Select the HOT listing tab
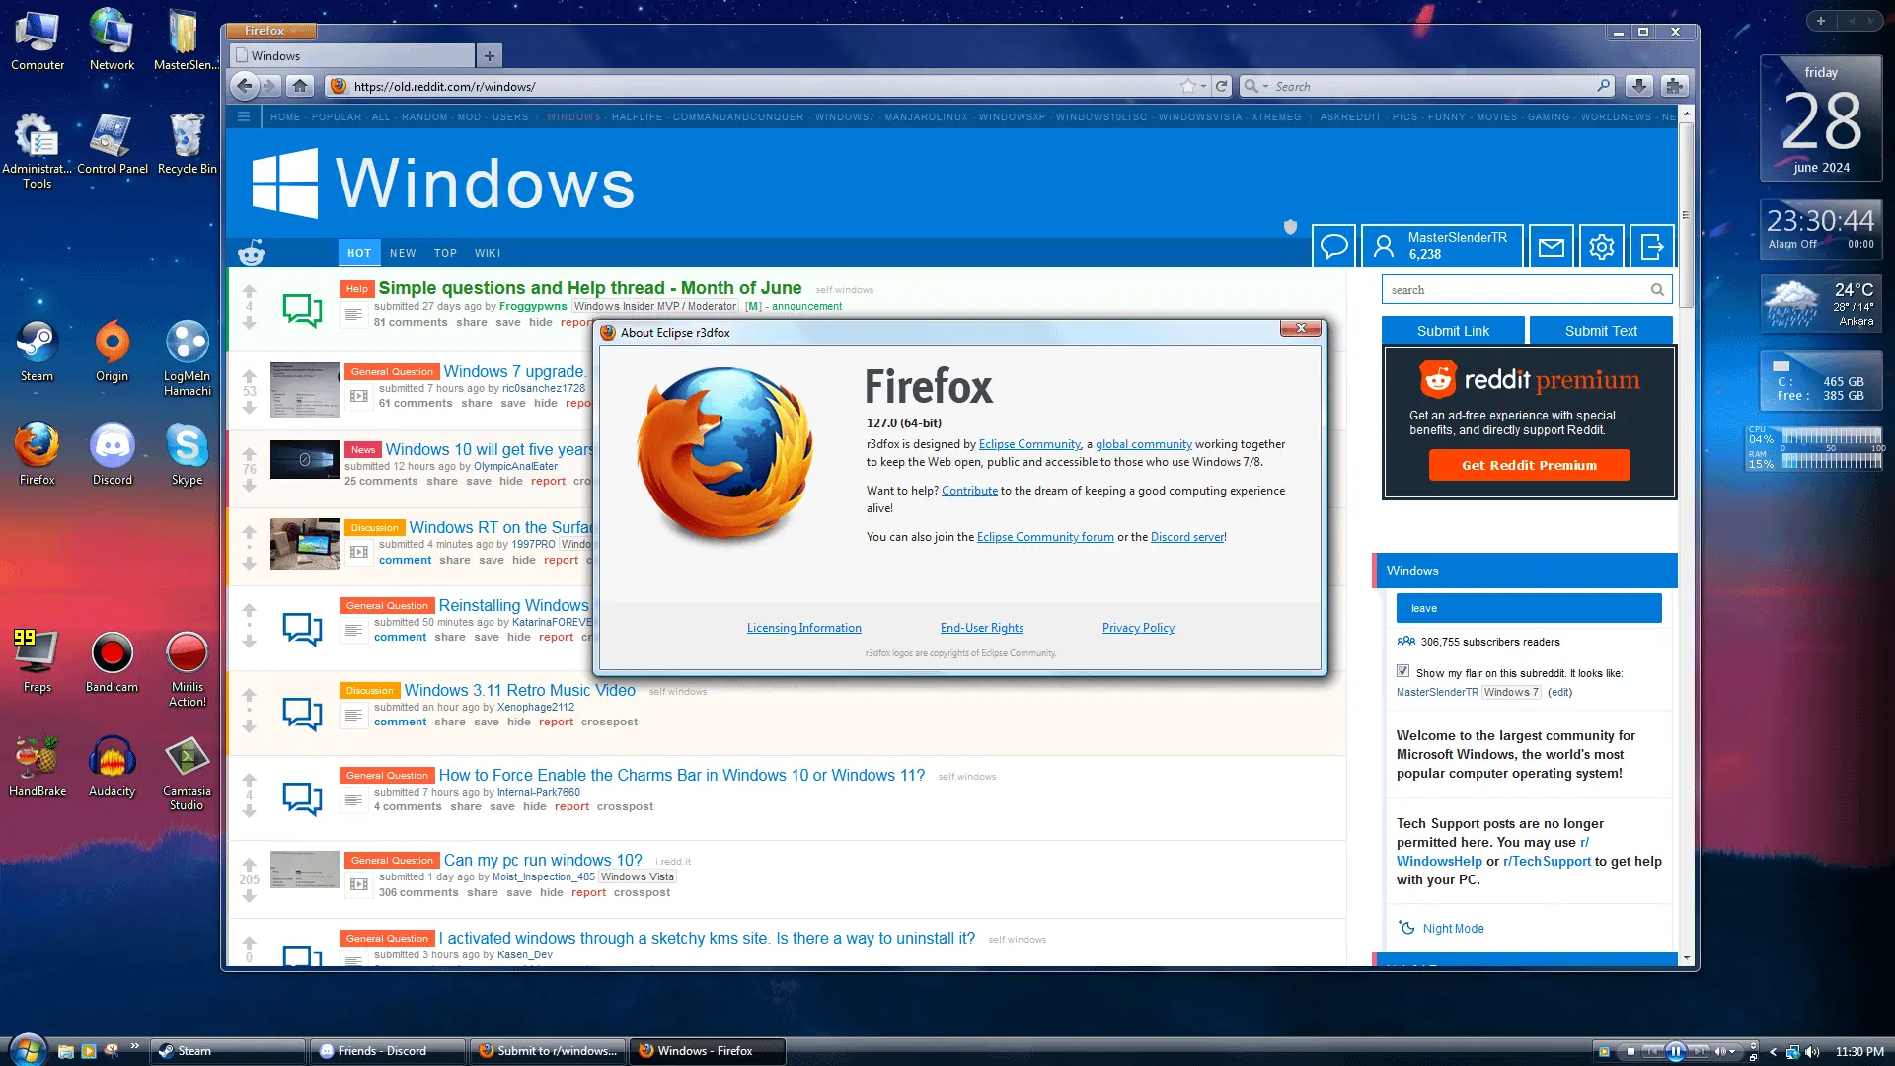The width and height of the screenshot is (1895, 1066). (359, 253)
